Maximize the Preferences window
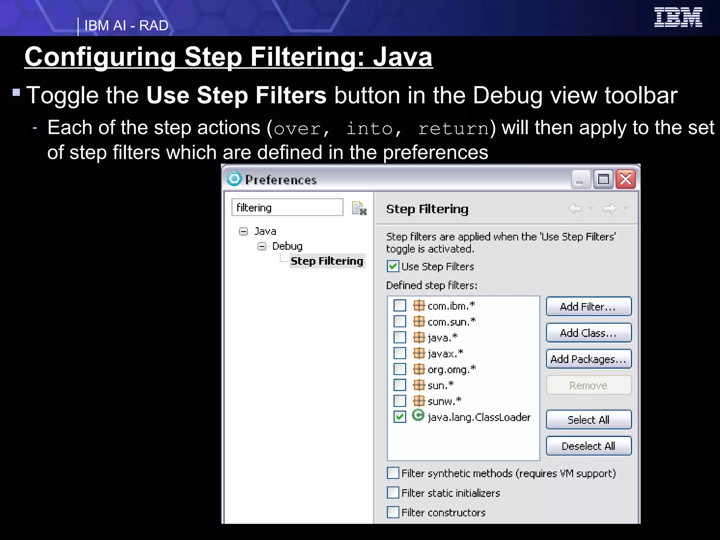Viewport: 720px width, 540px height. coord(603,180)
